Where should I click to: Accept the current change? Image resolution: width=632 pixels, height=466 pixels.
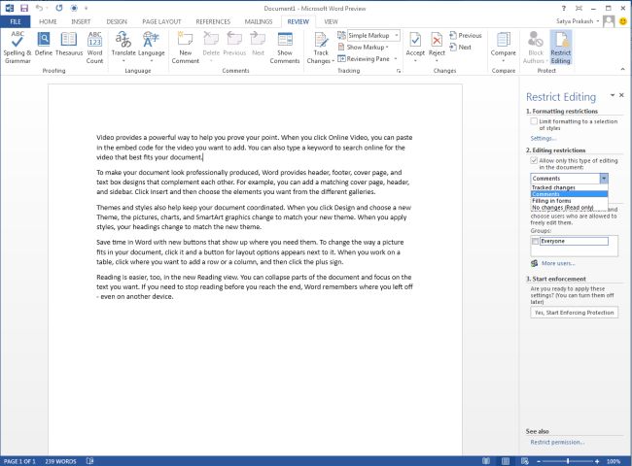pos(415,47)
